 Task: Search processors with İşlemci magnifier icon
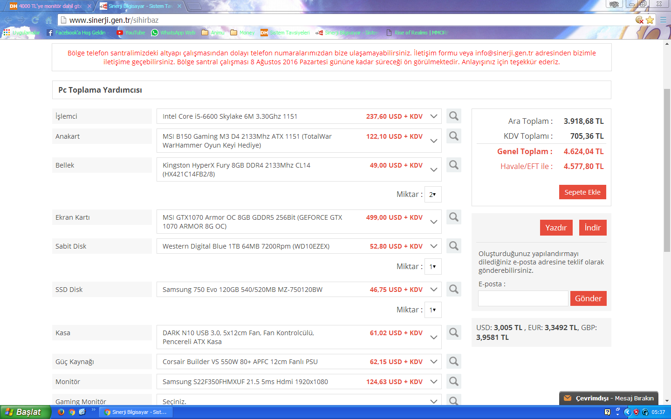[x=454, y=116]
